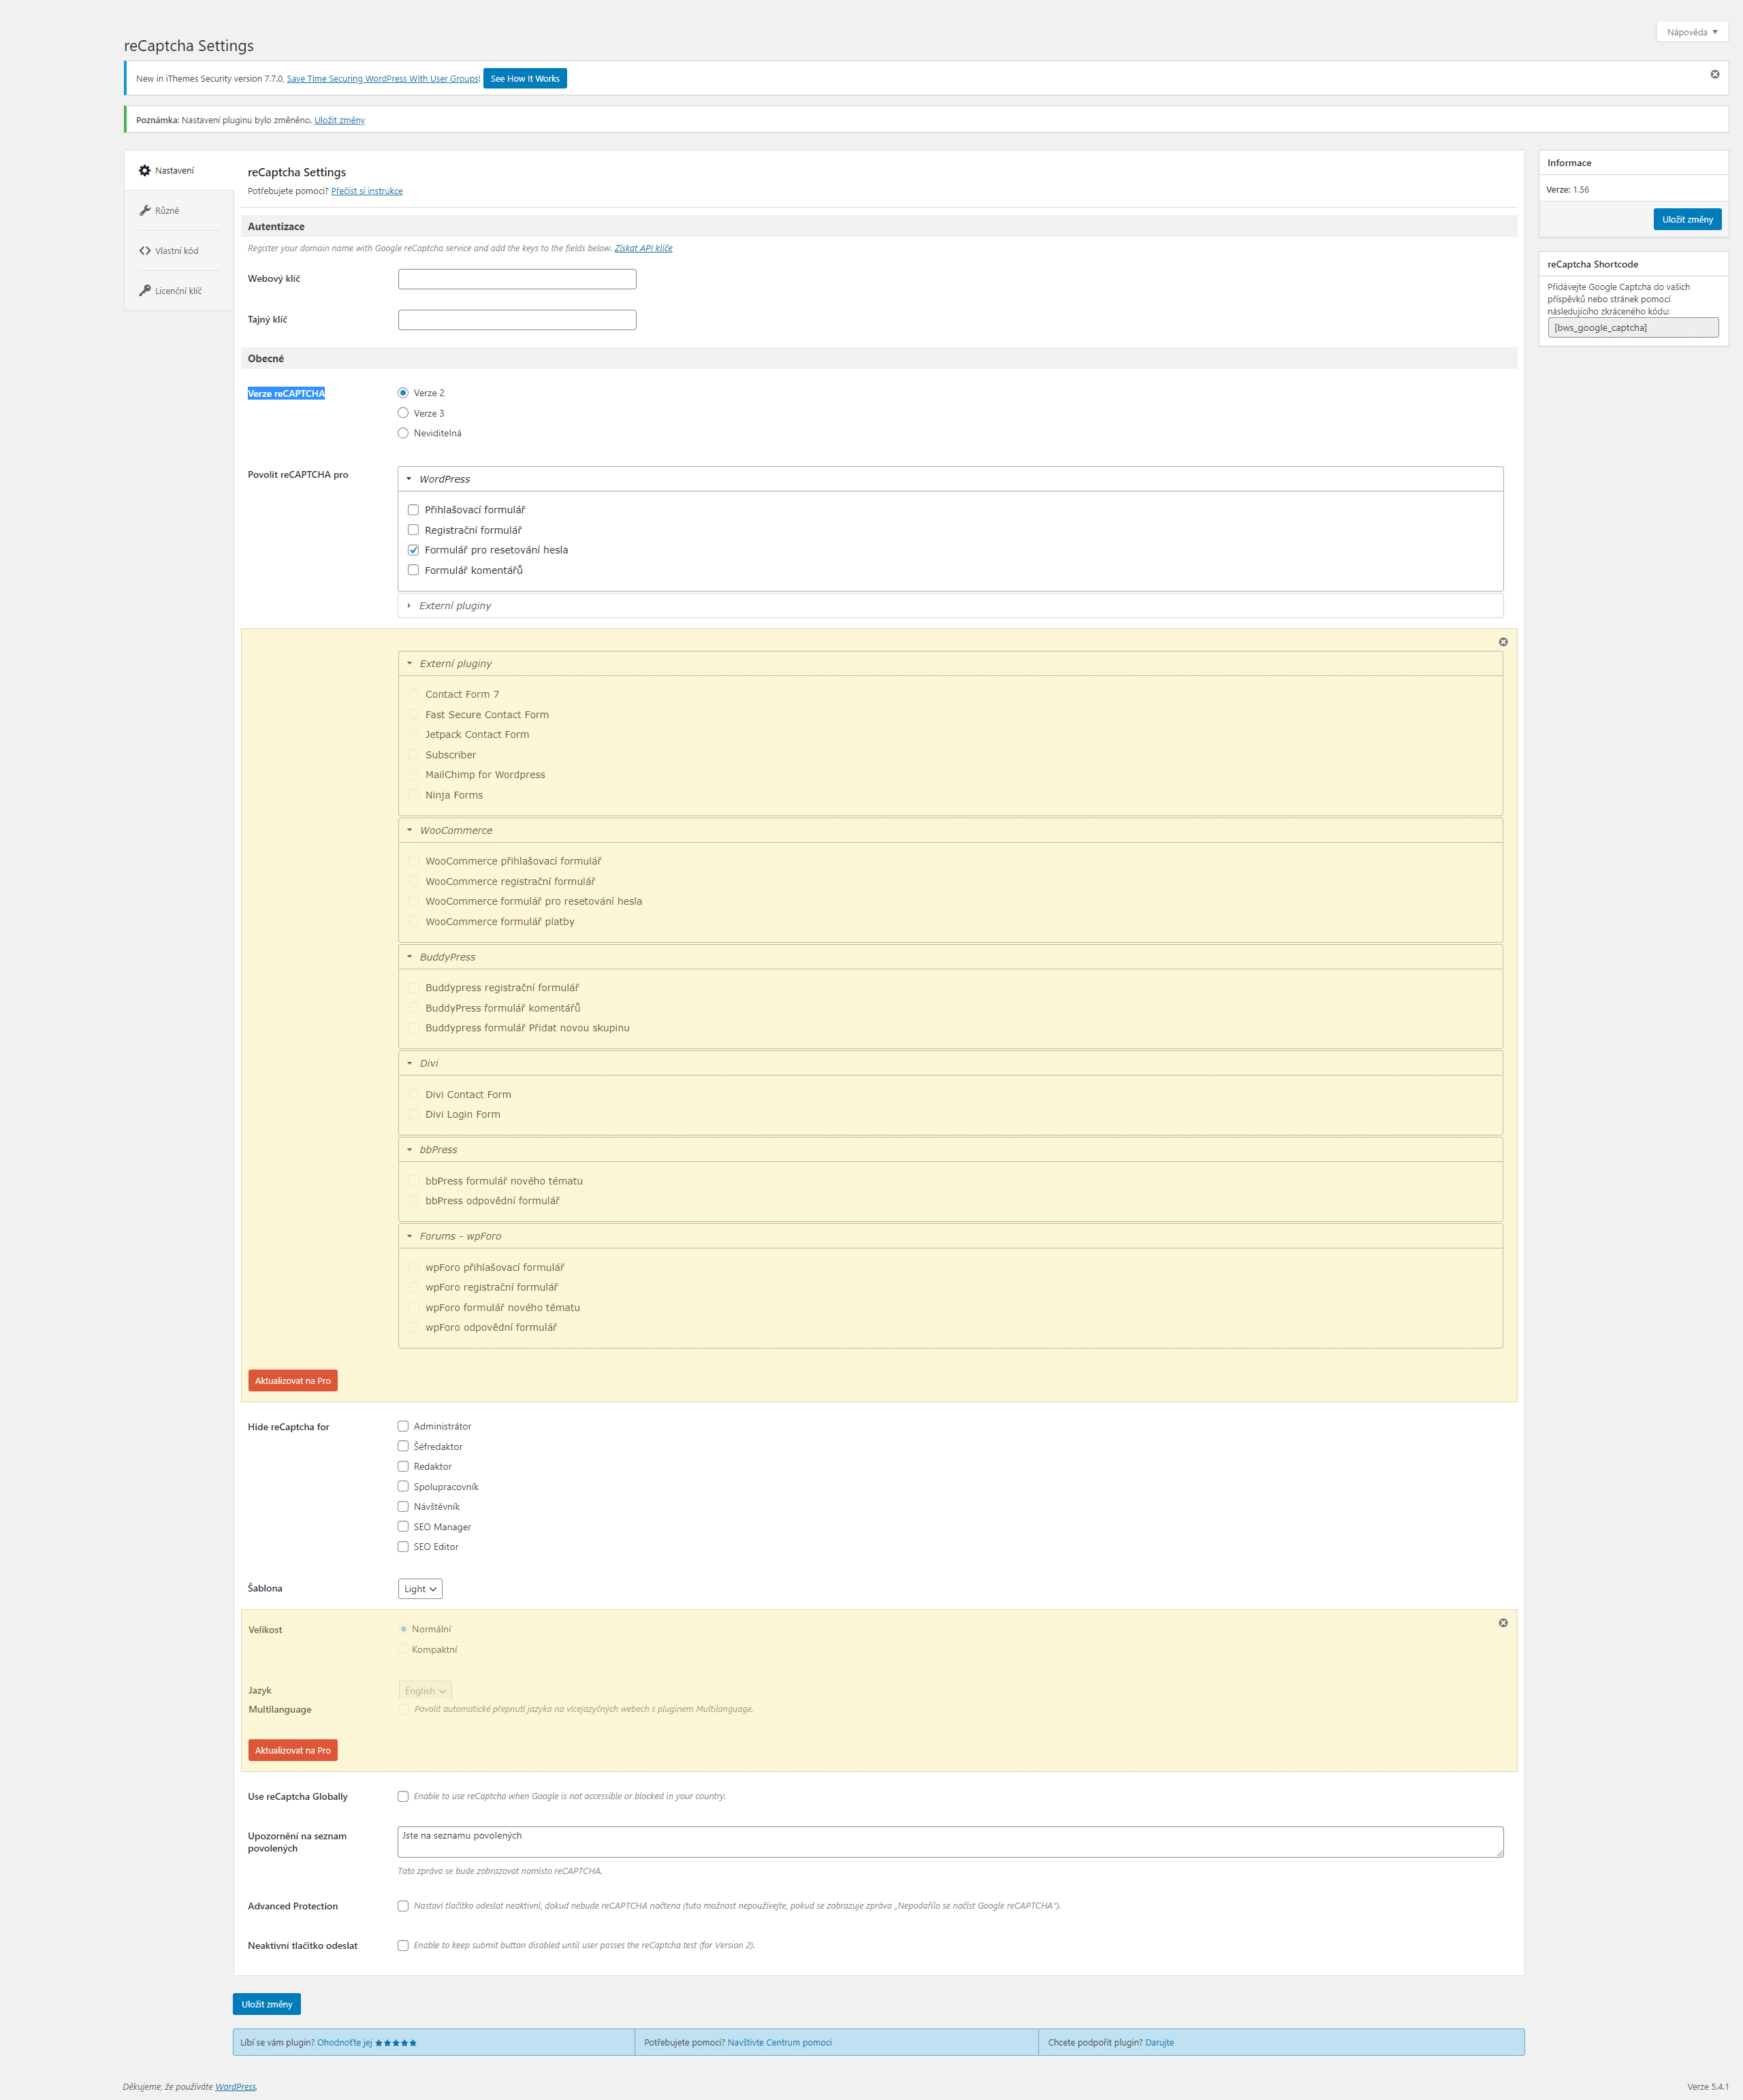This screenshot has height=2100, width=1743.
Task: Click Uložit změny link in the notice
Action: tap(339, 120)
